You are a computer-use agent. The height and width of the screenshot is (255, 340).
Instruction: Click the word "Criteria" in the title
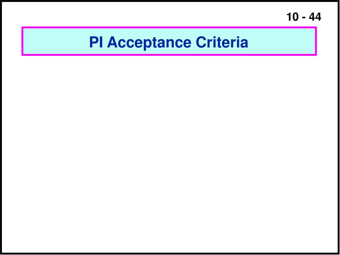[222, 42]
